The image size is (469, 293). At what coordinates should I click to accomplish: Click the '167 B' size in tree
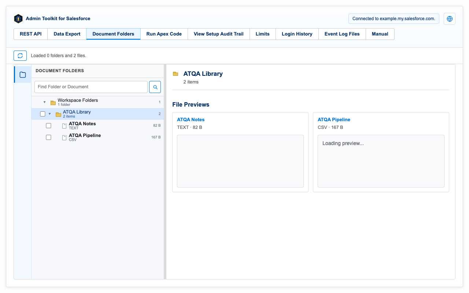tap(156, 137)
